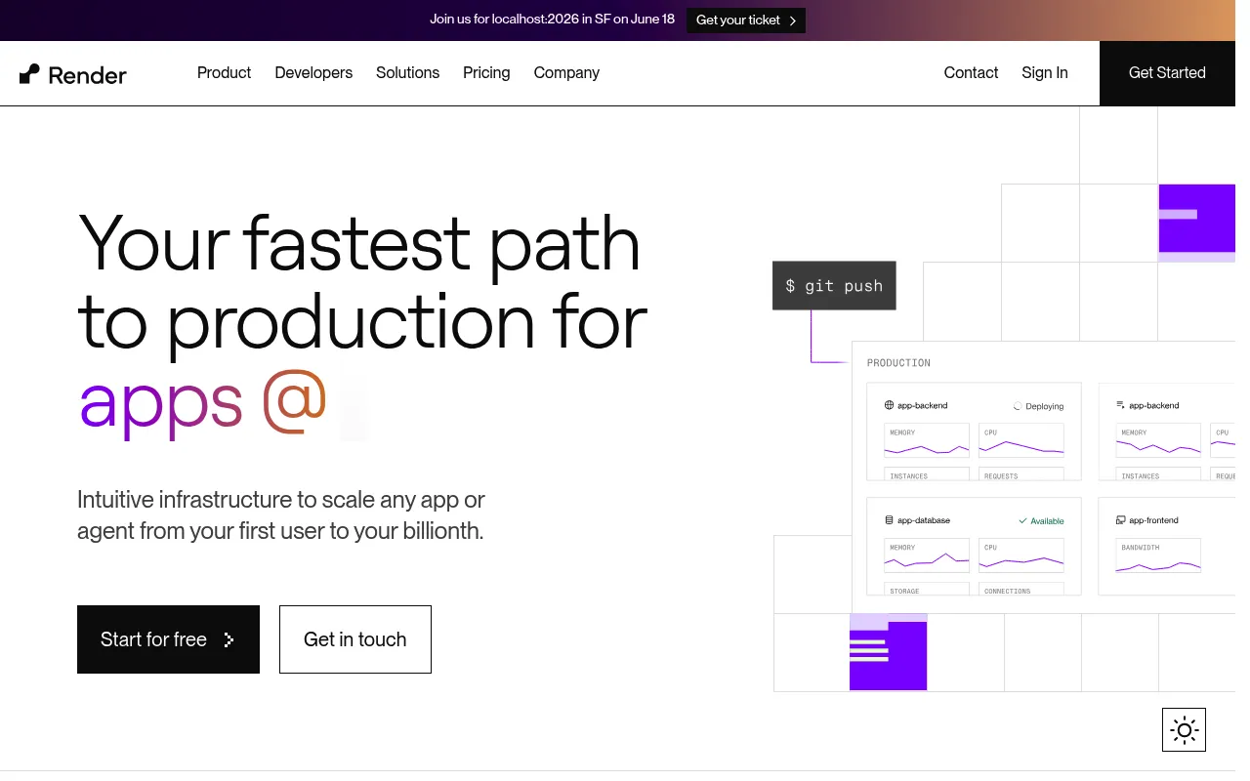1250x781 pixels.
Task: Click the green Available checkmark status
Action: [1041, 521]
